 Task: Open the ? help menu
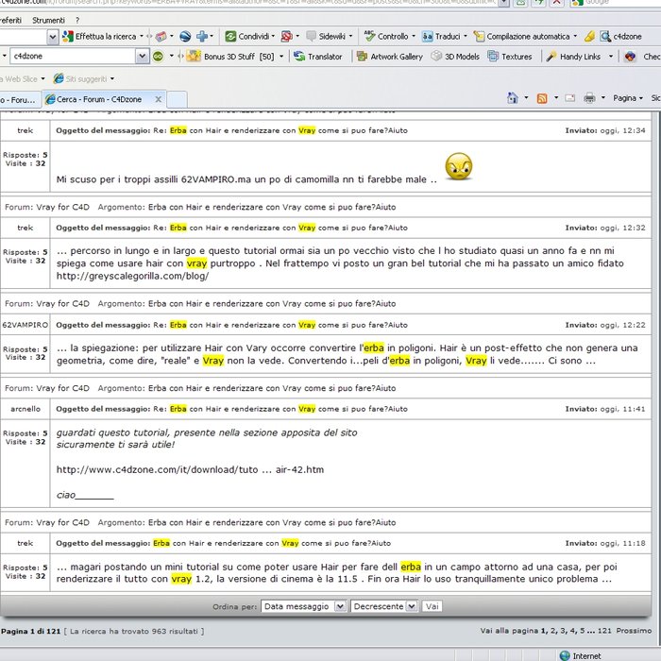(77, 20)
